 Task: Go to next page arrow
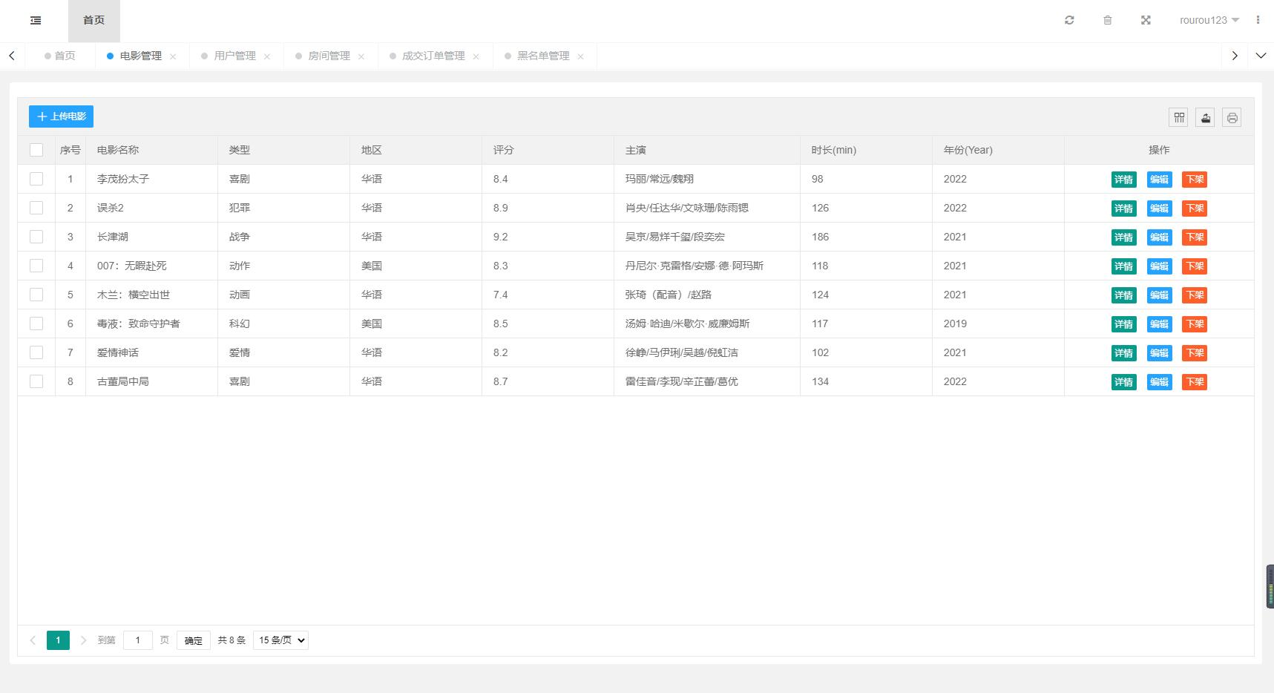(x=83, y=640)
